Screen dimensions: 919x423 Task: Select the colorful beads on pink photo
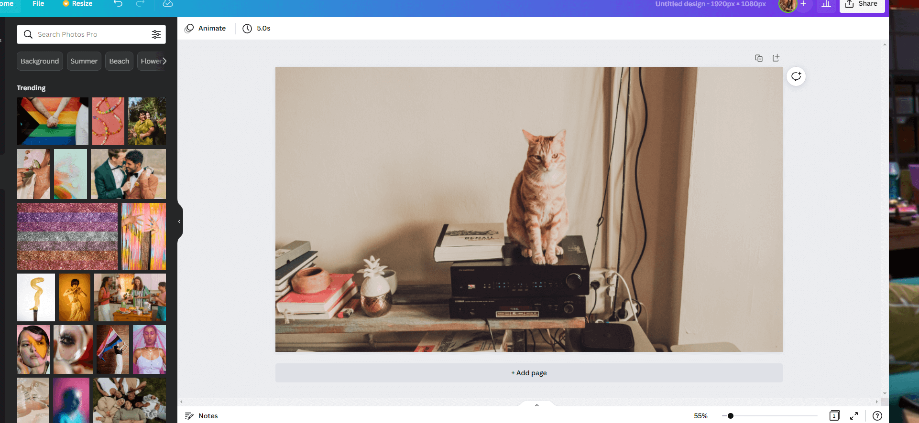pos(108,121)
